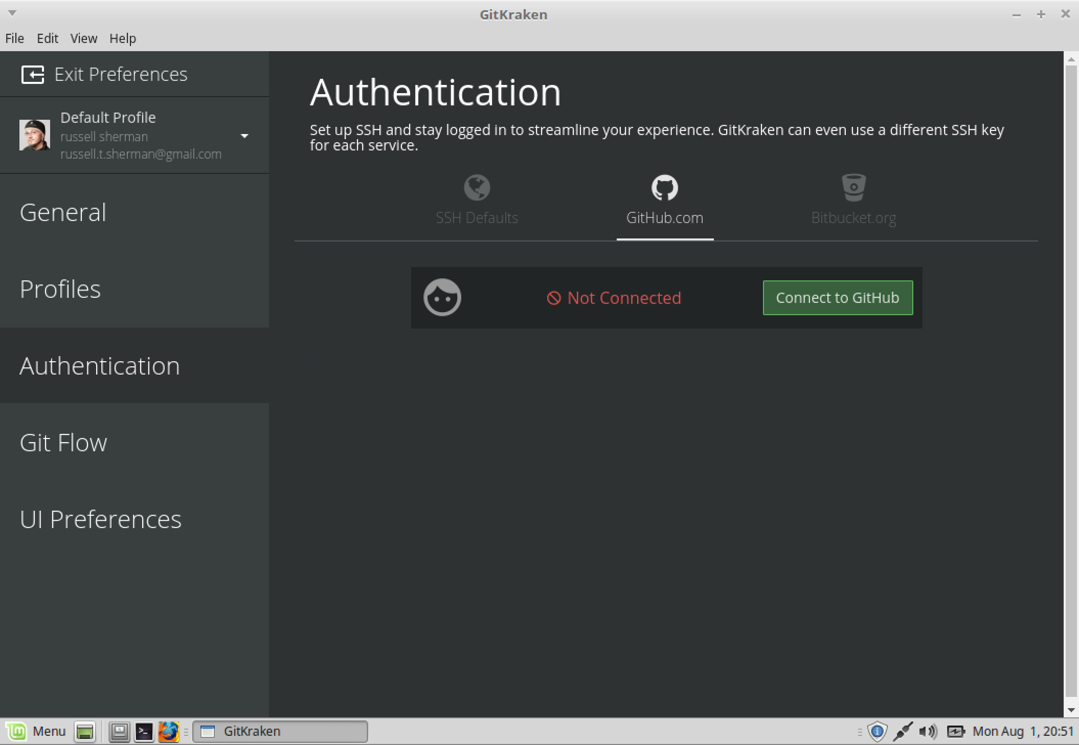This screenshot has width=1079, height=745.
Task: Open the Profiles preferences section
Action: [134, 289]
